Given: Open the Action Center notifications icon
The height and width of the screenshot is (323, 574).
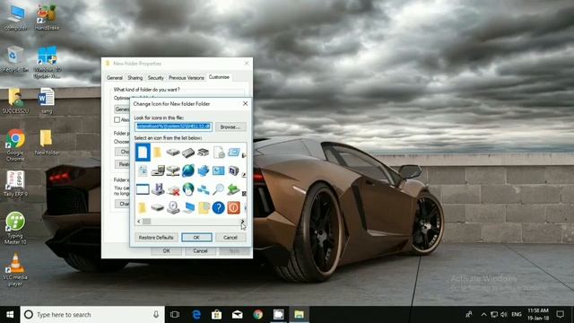Looking at the screenshot, I should tap(560, 315).
